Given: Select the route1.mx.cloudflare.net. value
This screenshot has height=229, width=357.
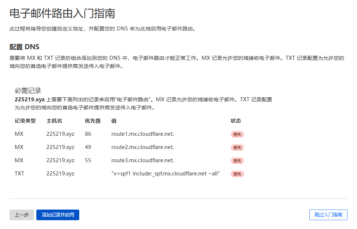Looking at the screenshot, I should (x=143, y=134).
